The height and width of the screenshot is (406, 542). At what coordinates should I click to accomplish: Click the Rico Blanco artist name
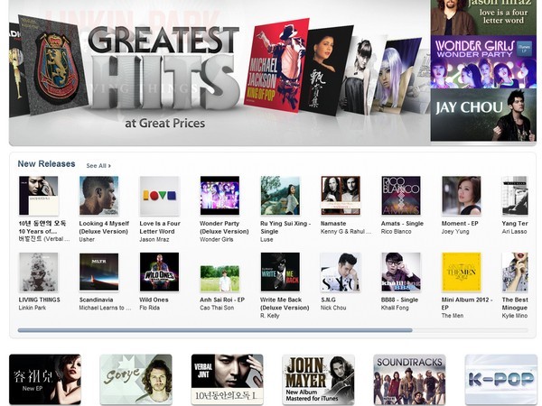coord(397,231)
